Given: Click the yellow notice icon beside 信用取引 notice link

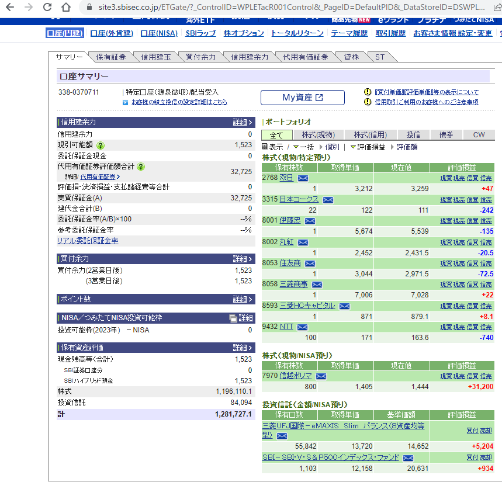Looking at the screenshot, I should 368,102.
